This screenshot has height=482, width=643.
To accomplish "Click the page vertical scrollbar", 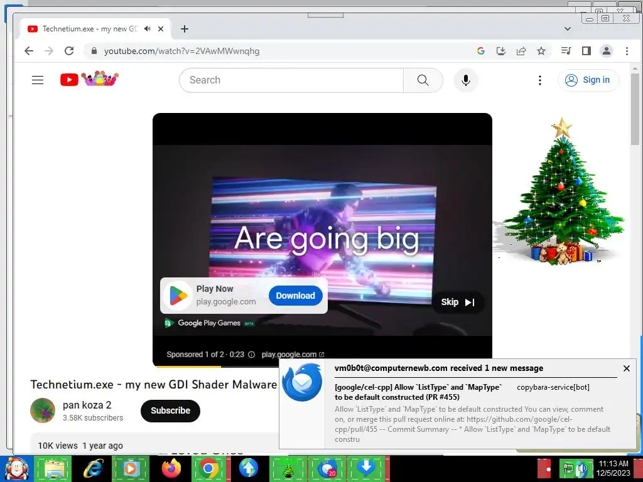I will coord(635,108).
